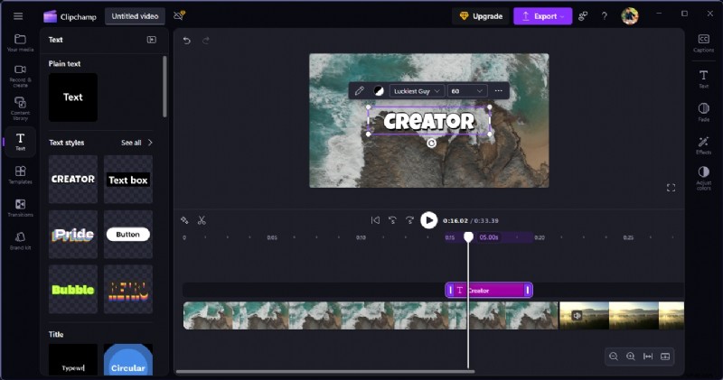Open the Captions panel
The width and height of the screenshot is (723, 380).
703,42
